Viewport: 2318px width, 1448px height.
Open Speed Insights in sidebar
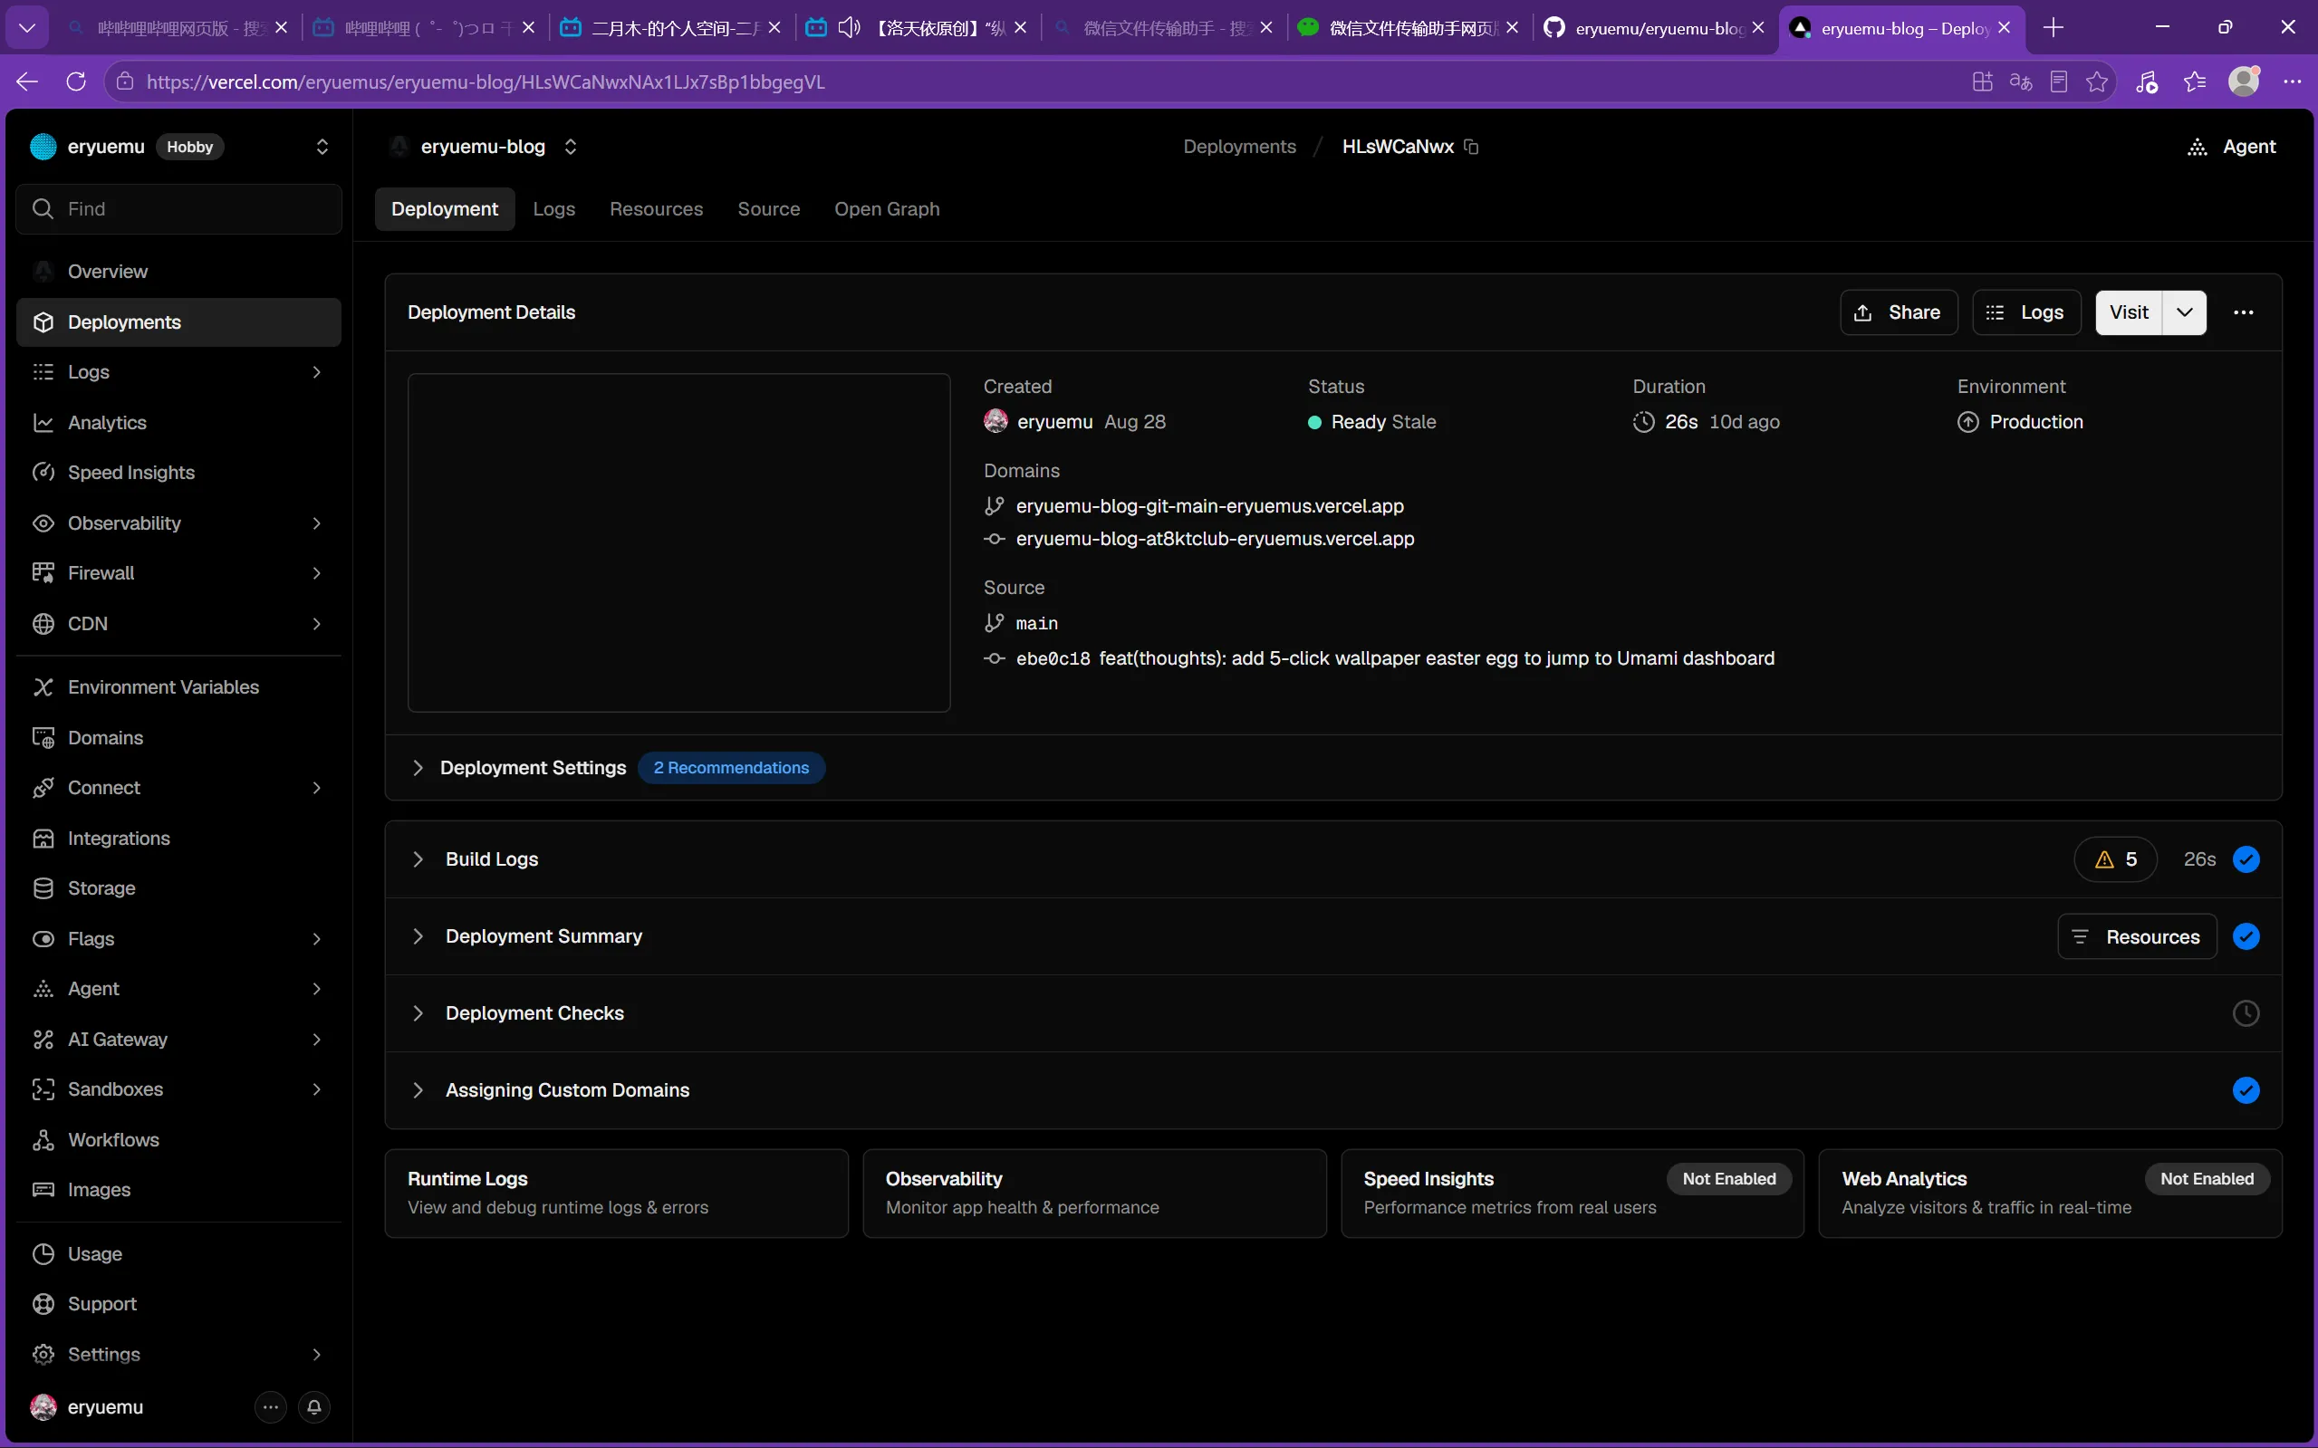tap(178, 472)
